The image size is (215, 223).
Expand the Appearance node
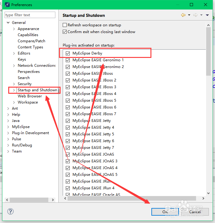pos(14,29)
